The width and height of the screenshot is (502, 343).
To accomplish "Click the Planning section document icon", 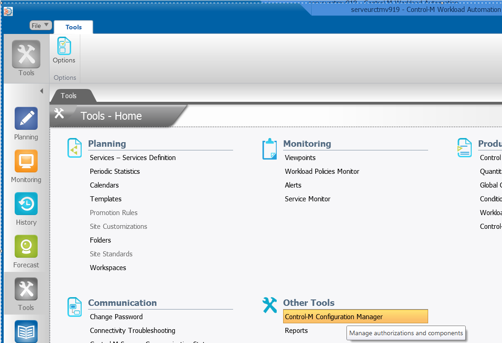I will tap(75, 148).
